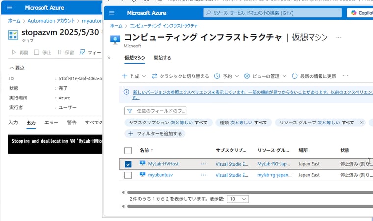Screen dimensions: 373x221
Task: Click the job ID value 51bfe31e-fa6f-406a
Action: point(80,79)
